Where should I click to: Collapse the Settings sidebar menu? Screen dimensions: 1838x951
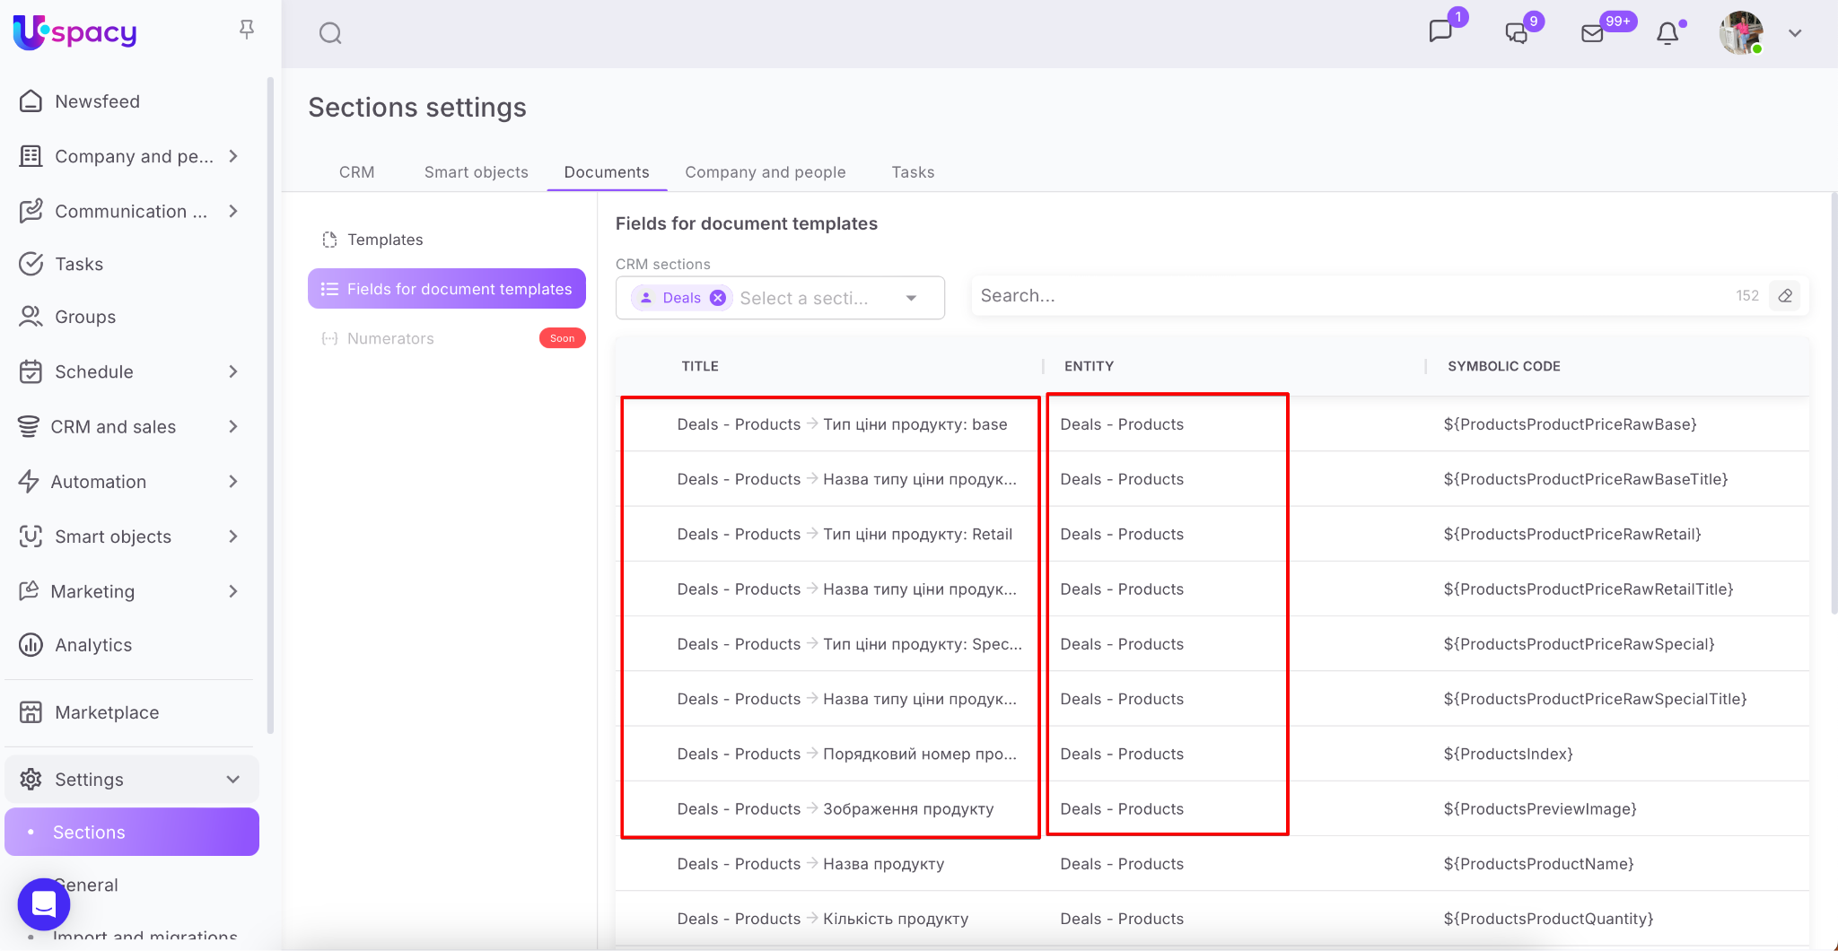[x=233, y=779]
